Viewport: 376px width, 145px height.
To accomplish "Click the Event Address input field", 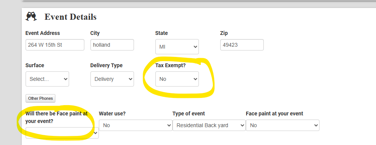I will pyautogui.click(x=55, y=45).
